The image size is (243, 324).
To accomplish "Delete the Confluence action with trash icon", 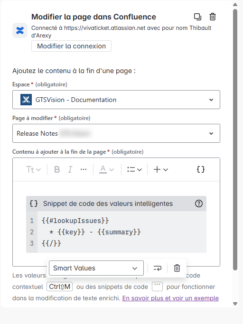I will click(x=213, y=17).
